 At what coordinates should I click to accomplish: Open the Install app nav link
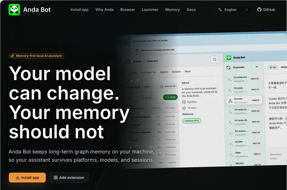79,10
